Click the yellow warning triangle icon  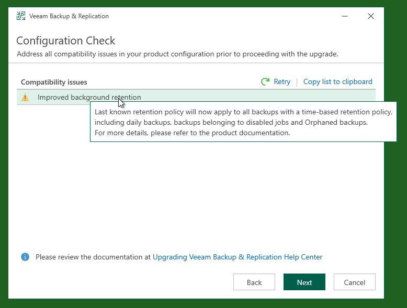pos(25,98)
